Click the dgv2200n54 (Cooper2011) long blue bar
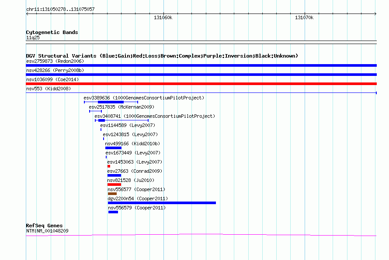The width and height of the screenshot is (389, 260). pyautogui.click(x=162, y=203)
